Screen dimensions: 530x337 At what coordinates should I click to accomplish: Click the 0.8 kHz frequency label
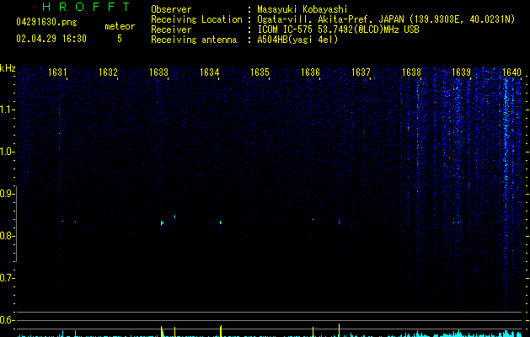(x=7, y=236)
